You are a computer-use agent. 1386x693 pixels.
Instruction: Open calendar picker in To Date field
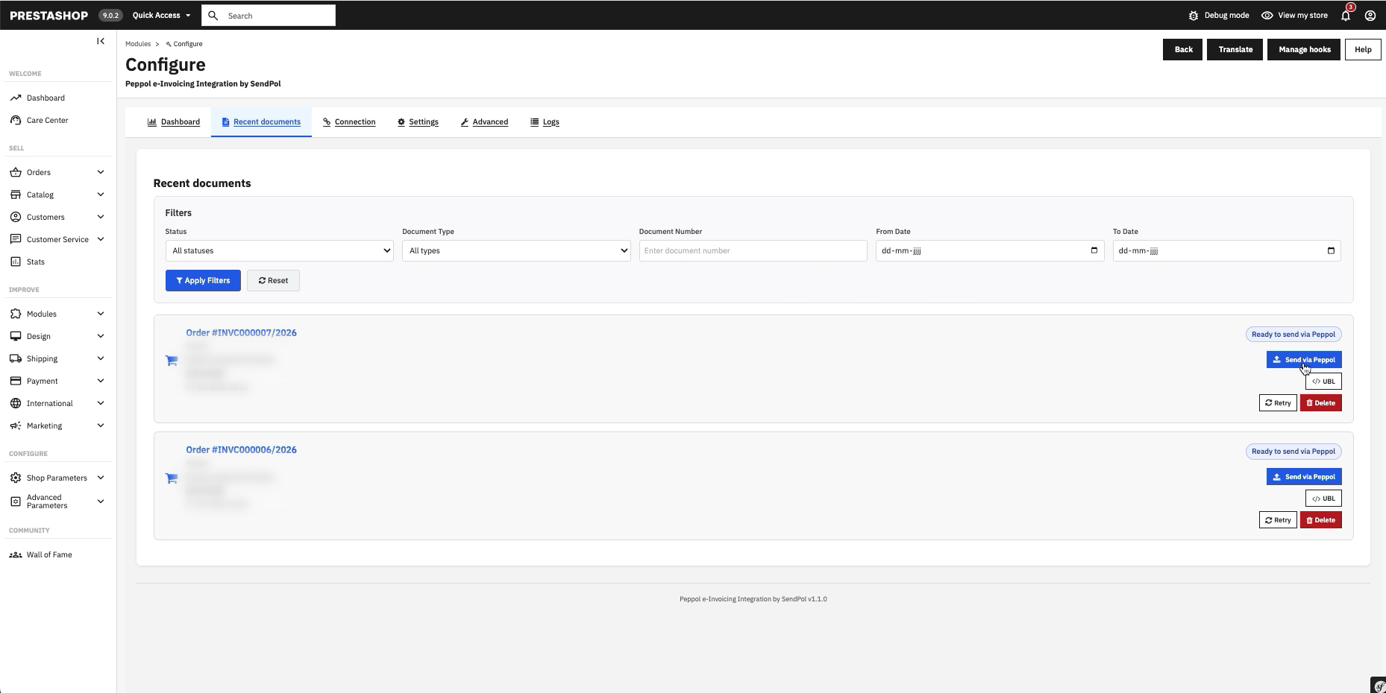tap(1332, 250)
